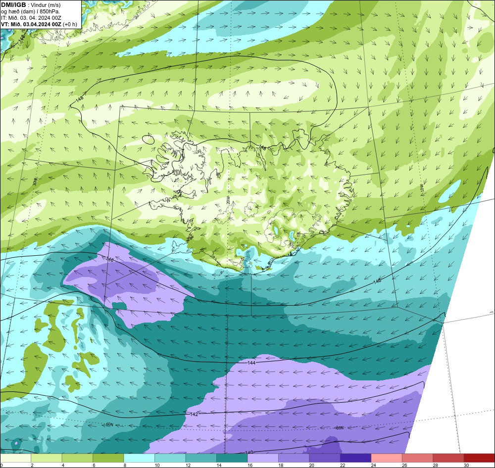Pick the 26–28 m/s salmon legend swatch
The width and height of the screenshot is (495, 468).
click(418, 458)
